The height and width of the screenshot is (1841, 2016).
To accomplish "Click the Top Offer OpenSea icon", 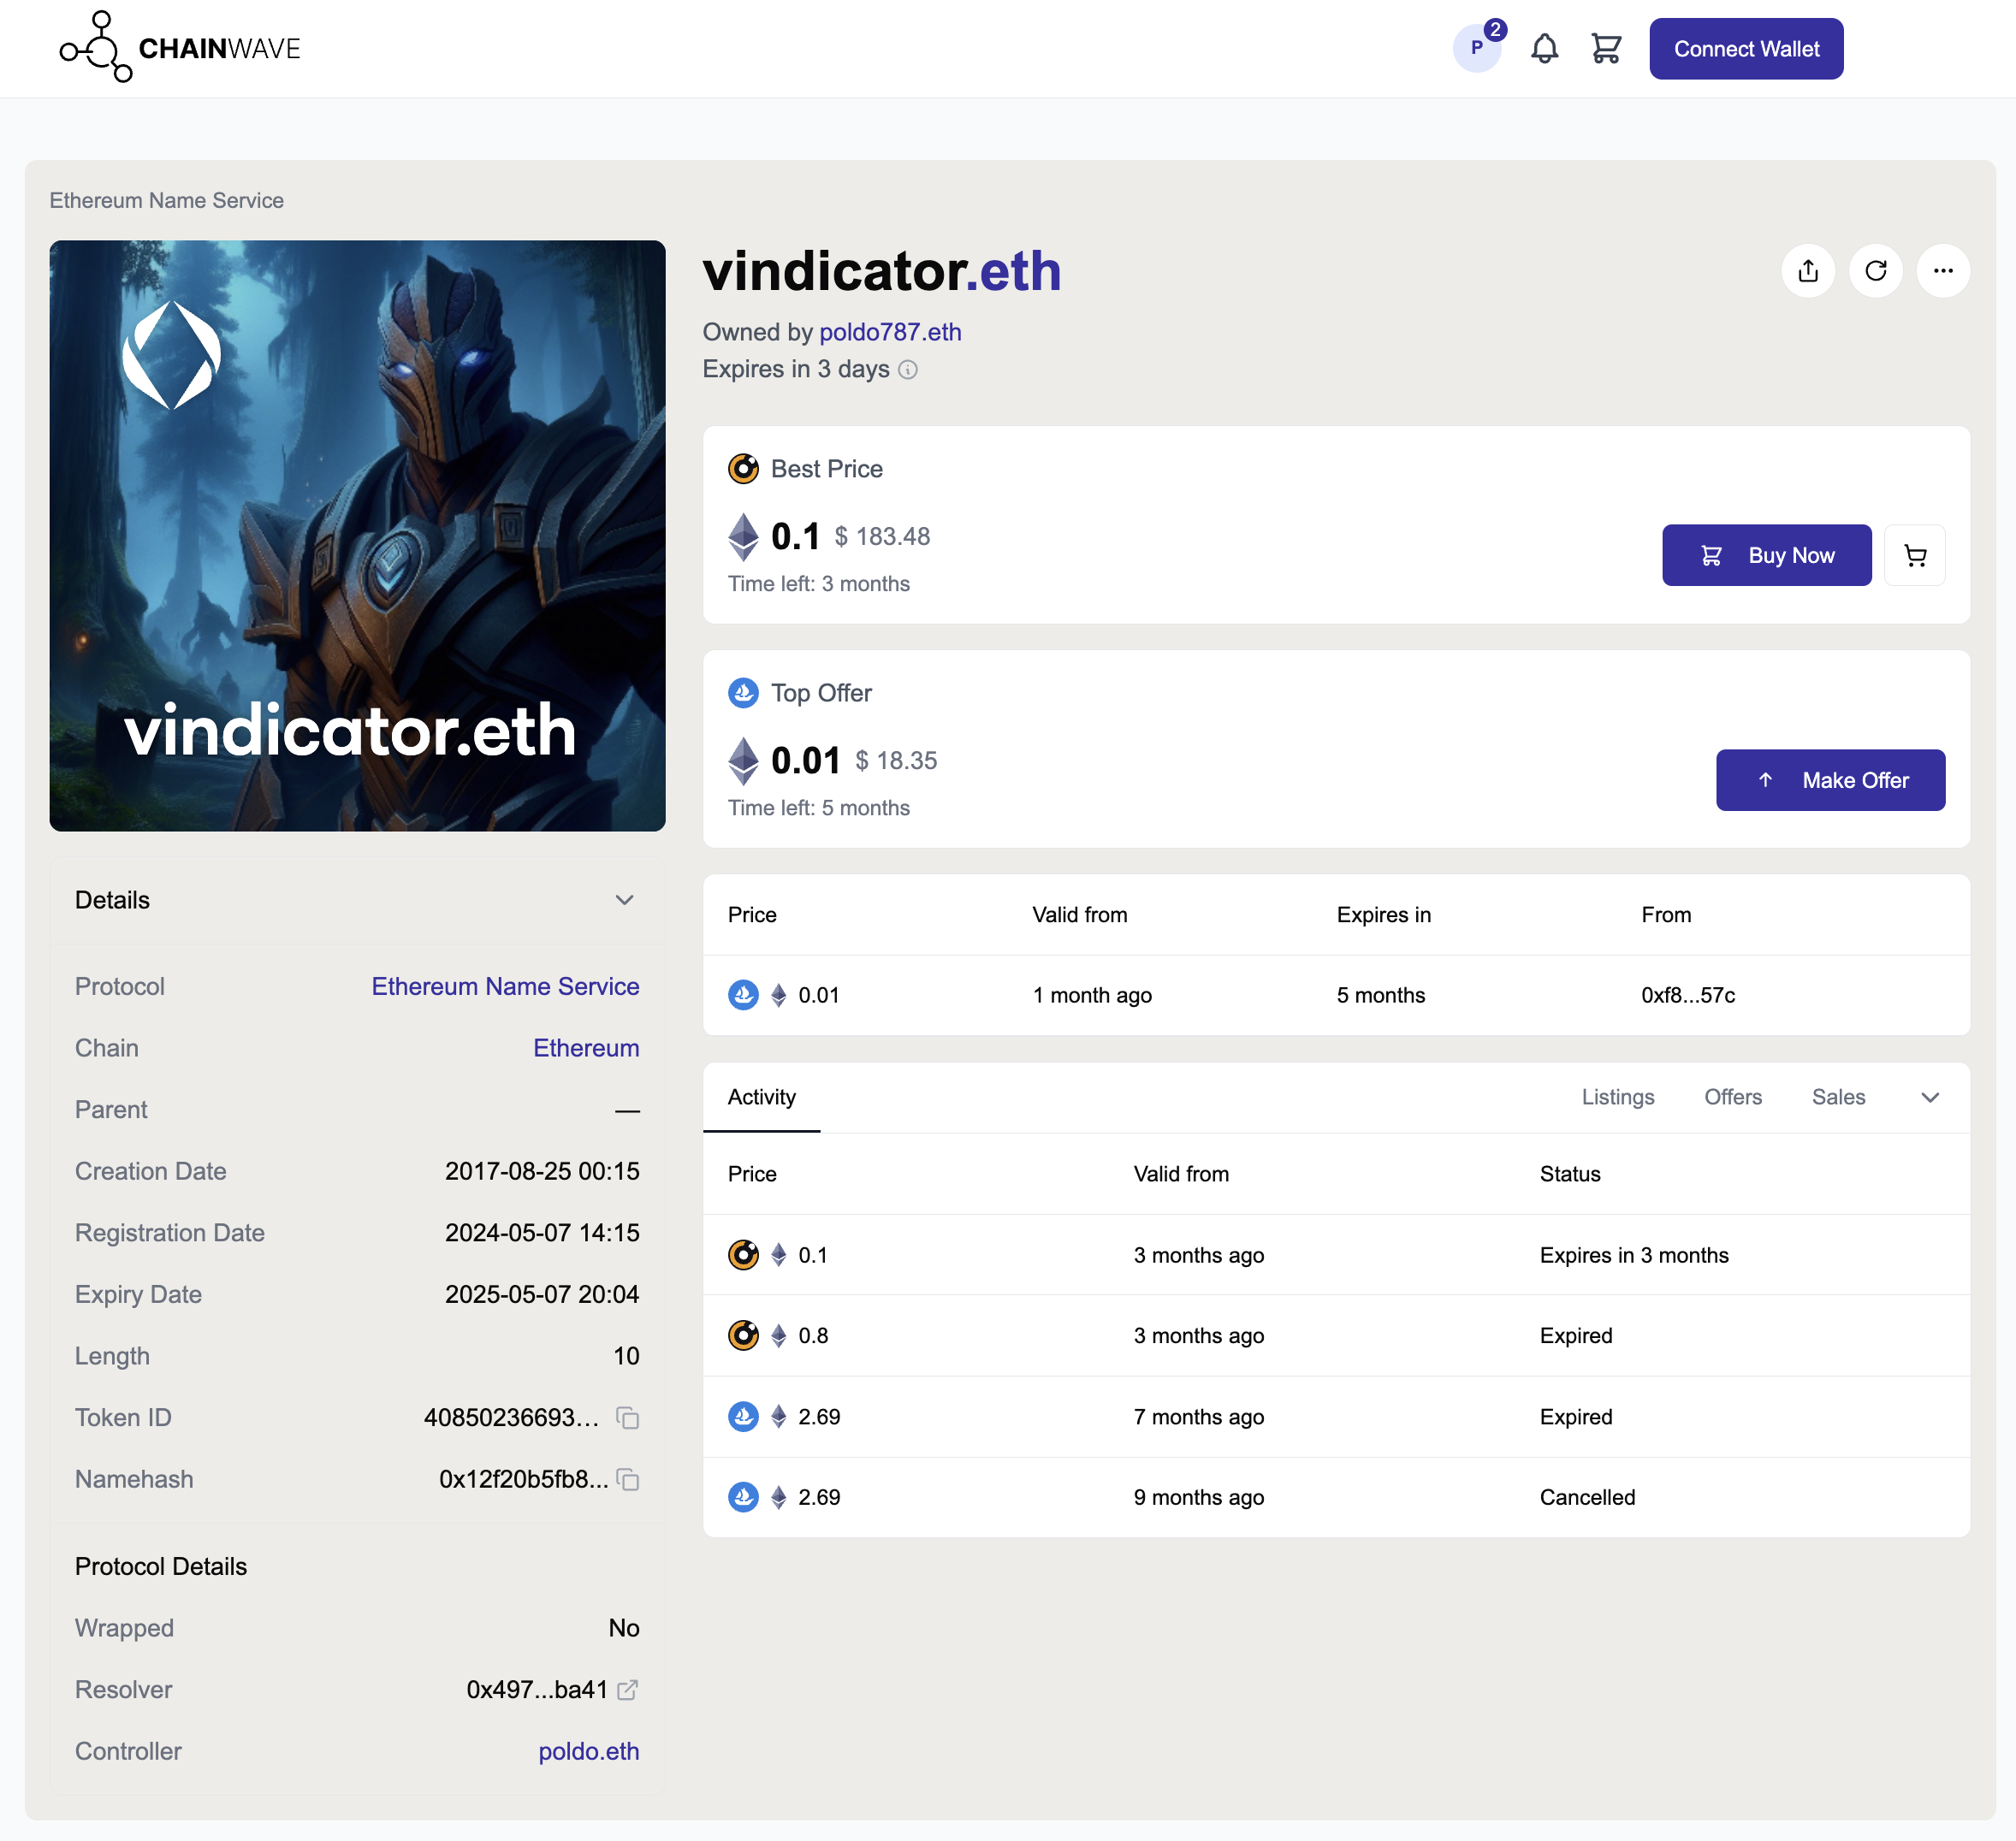I will point(743,693).
